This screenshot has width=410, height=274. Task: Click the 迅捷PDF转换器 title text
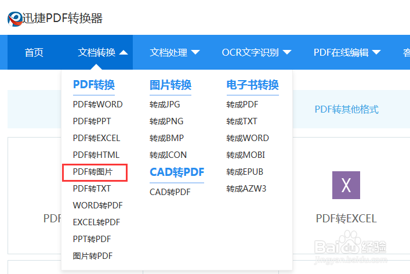[62, 19]
